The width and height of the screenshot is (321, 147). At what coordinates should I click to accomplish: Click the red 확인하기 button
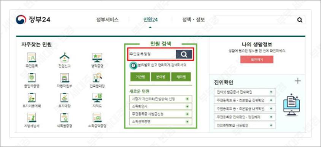257,60
